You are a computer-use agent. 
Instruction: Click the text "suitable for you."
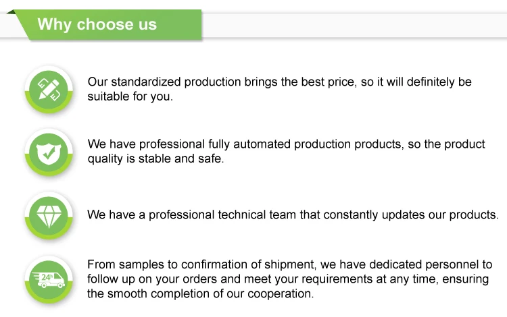point(130,96)
